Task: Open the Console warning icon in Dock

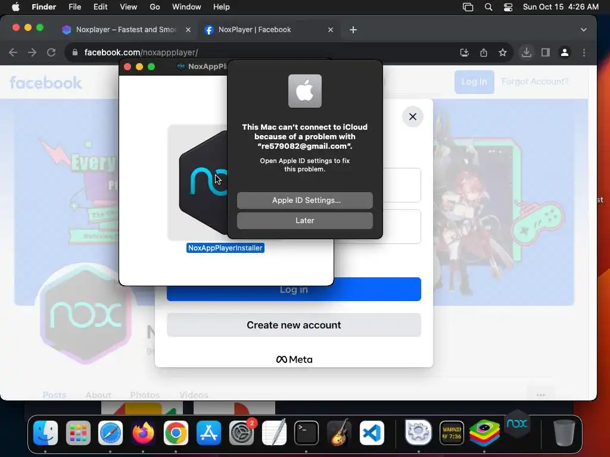Action: tap(452, 433)
